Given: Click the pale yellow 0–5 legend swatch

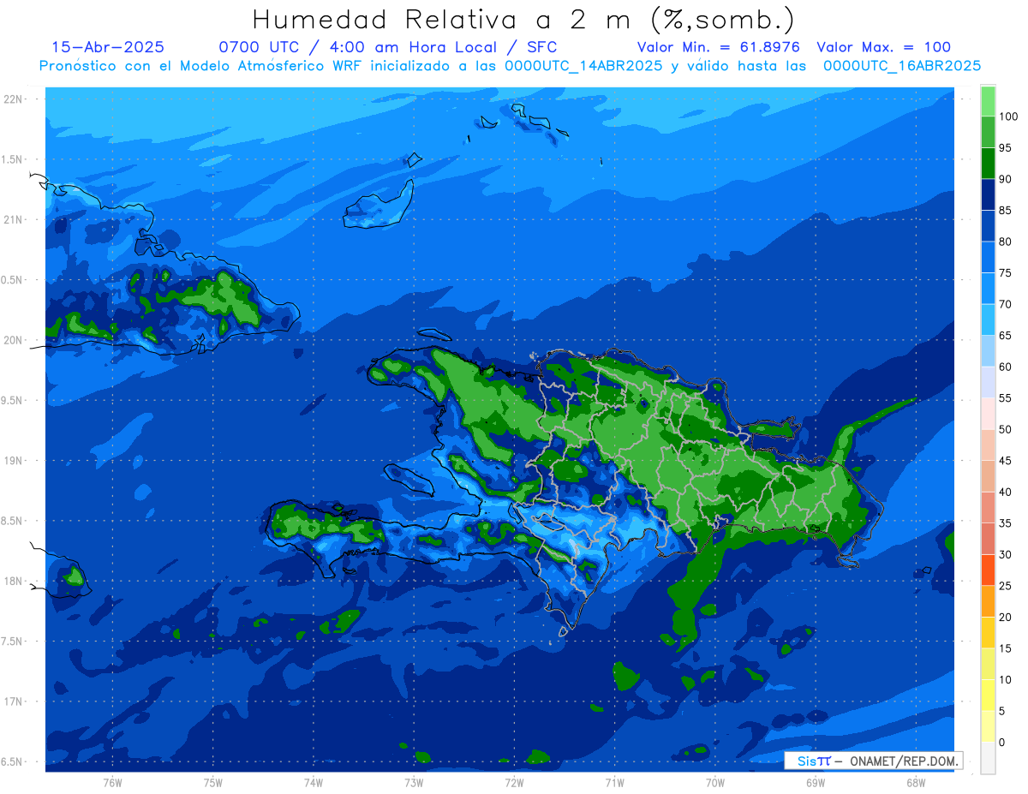Looking at the screenshot, I should pyautogui.click(x=988, y=726).
